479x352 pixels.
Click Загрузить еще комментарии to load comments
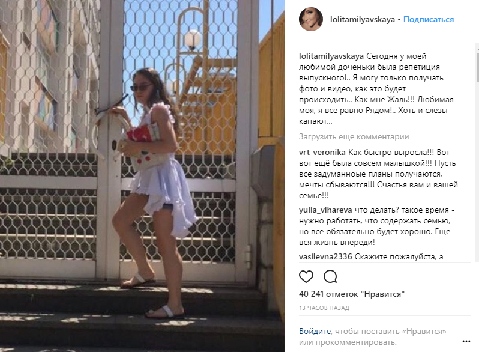354,137
